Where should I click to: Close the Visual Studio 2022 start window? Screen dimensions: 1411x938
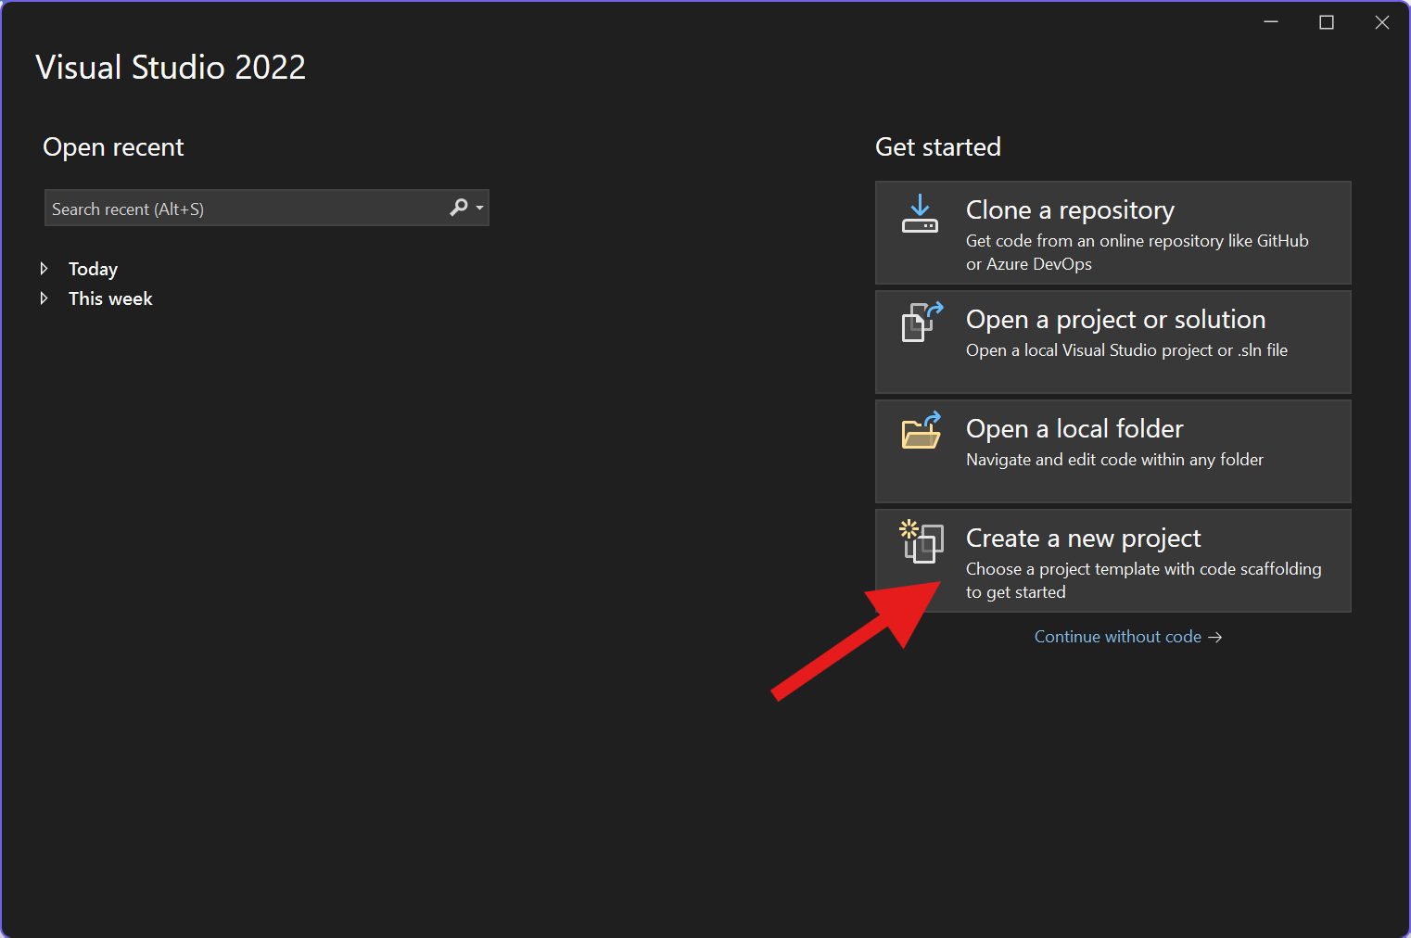click(1382, 22)
